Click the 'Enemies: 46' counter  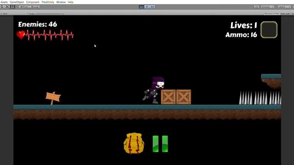coord(38,24)
